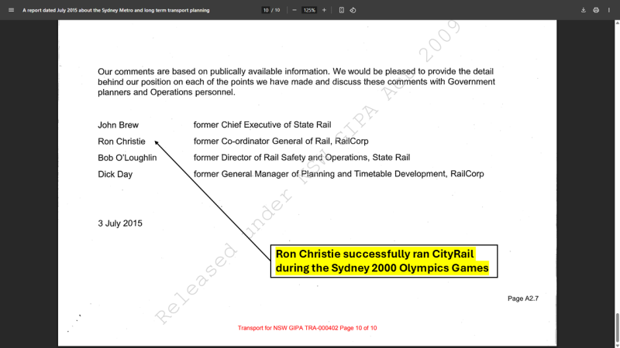
Task: Click the paragraph starting 'Our comments are based'
Action: [296, 82]
